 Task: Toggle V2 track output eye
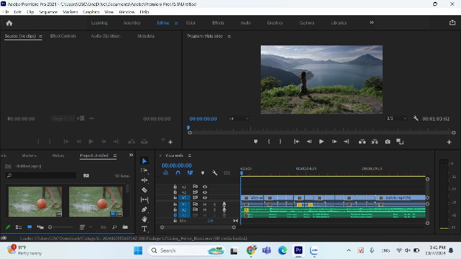pos(205,192)
